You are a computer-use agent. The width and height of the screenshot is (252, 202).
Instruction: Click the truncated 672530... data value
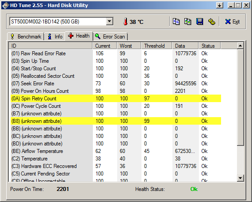185,151
